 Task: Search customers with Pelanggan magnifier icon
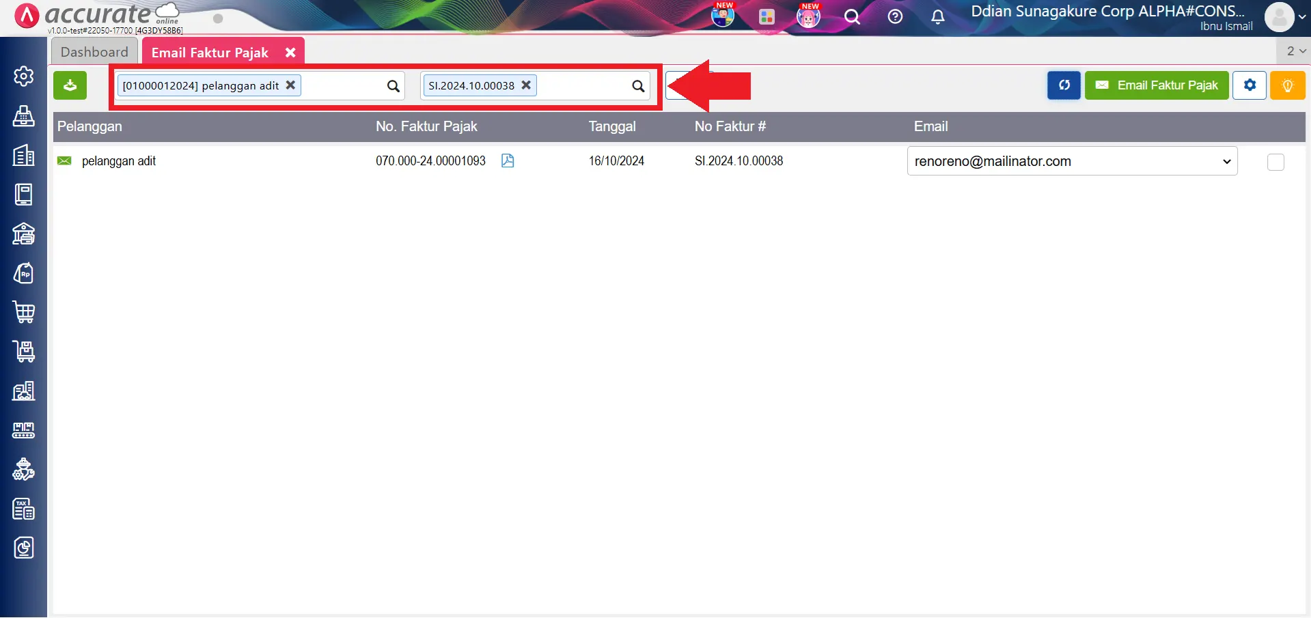394,86
